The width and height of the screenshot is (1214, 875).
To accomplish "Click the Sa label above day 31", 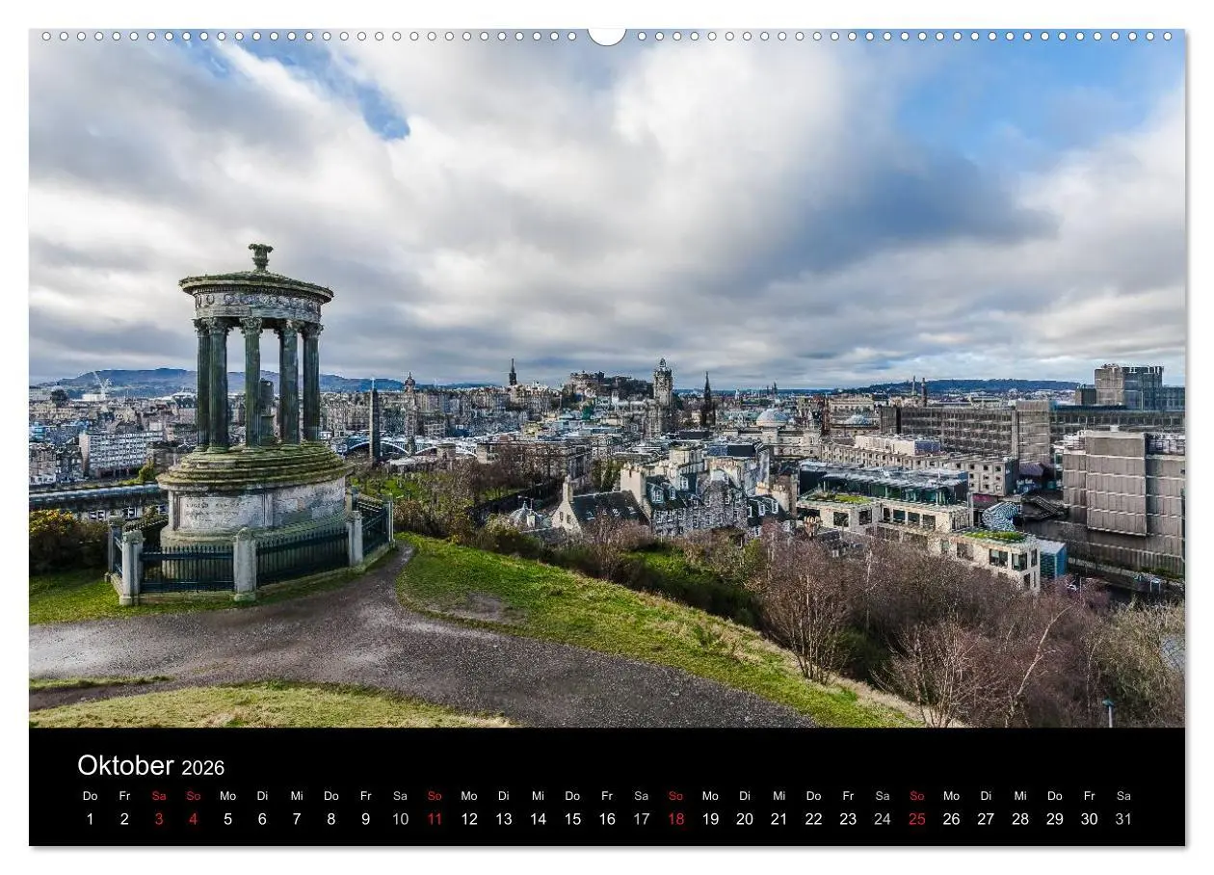I will [1123, 796].
